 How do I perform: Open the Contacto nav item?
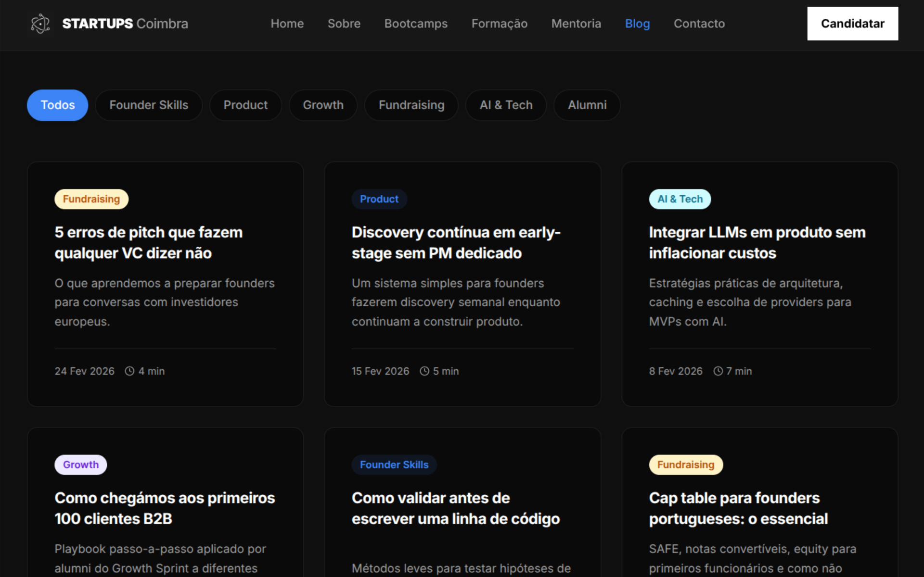click(699, 24)
